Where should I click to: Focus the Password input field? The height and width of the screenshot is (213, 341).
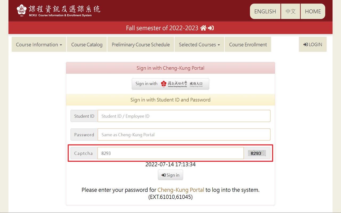[x=184, y=135]
